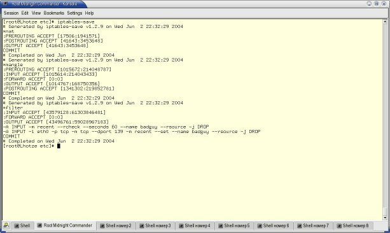Open the Help menu
Image resolution: width=390 pixels, height=233 pixels.
[x=89, y=13]
